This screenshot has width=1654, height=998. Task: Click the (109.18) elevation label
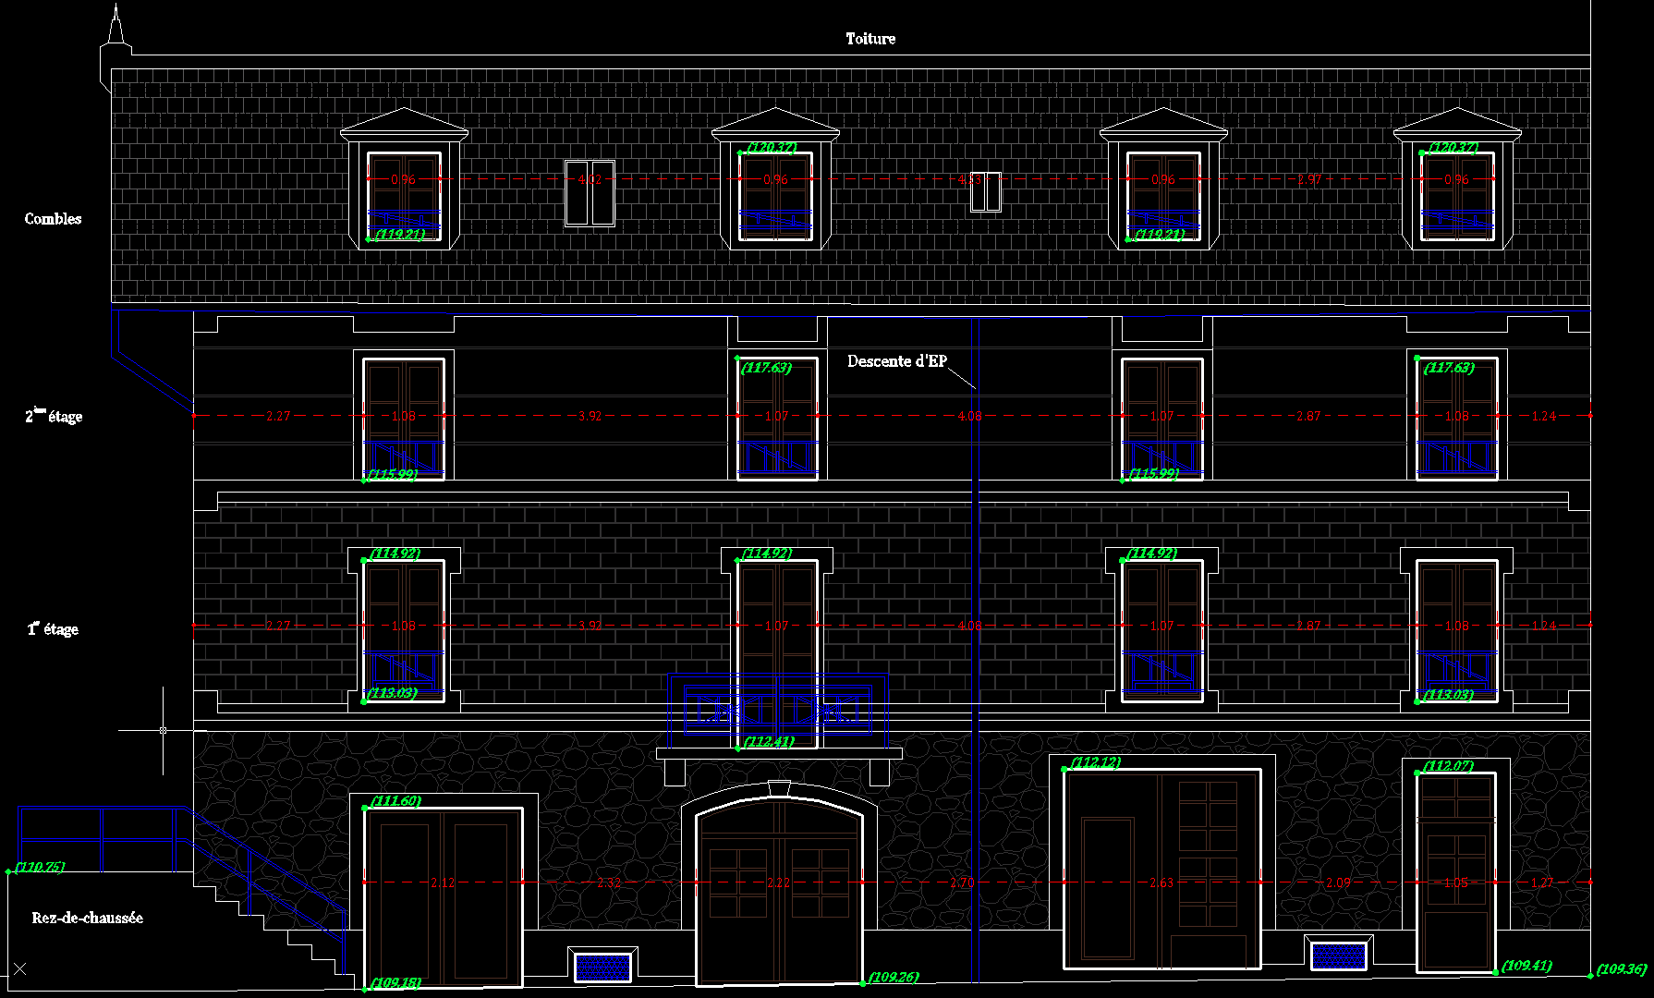click(x=396, y=982)
